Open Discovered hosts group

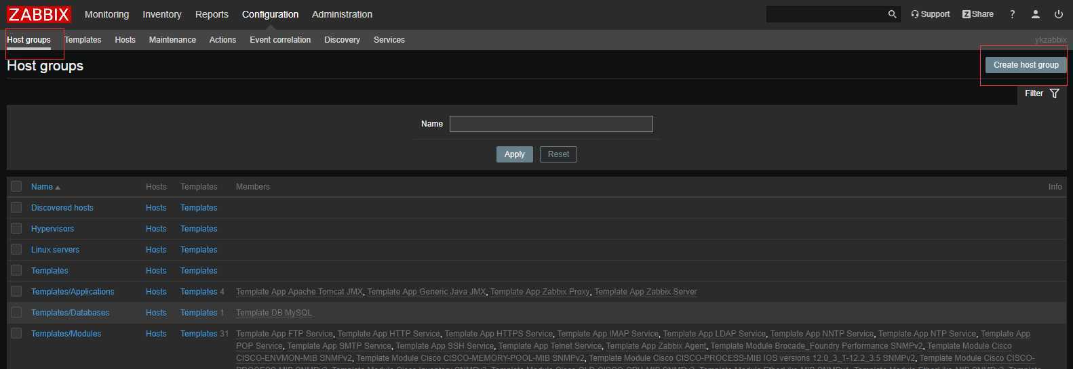tap(62, 208)
